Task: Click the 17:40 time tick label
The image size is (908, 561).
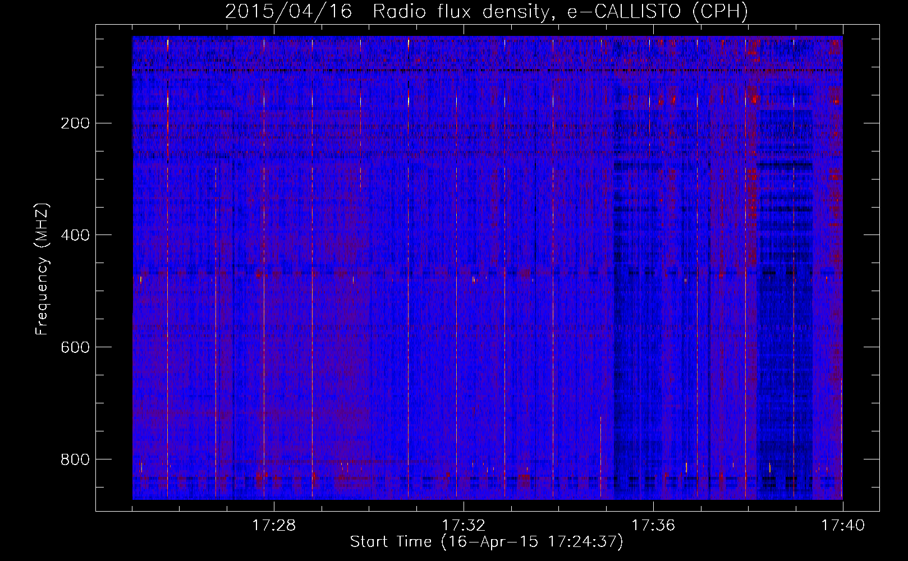Action: click(x=843, y=526)
